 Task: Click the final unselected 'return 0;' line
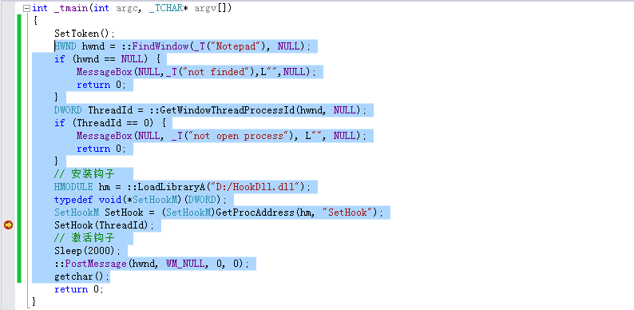79,289
